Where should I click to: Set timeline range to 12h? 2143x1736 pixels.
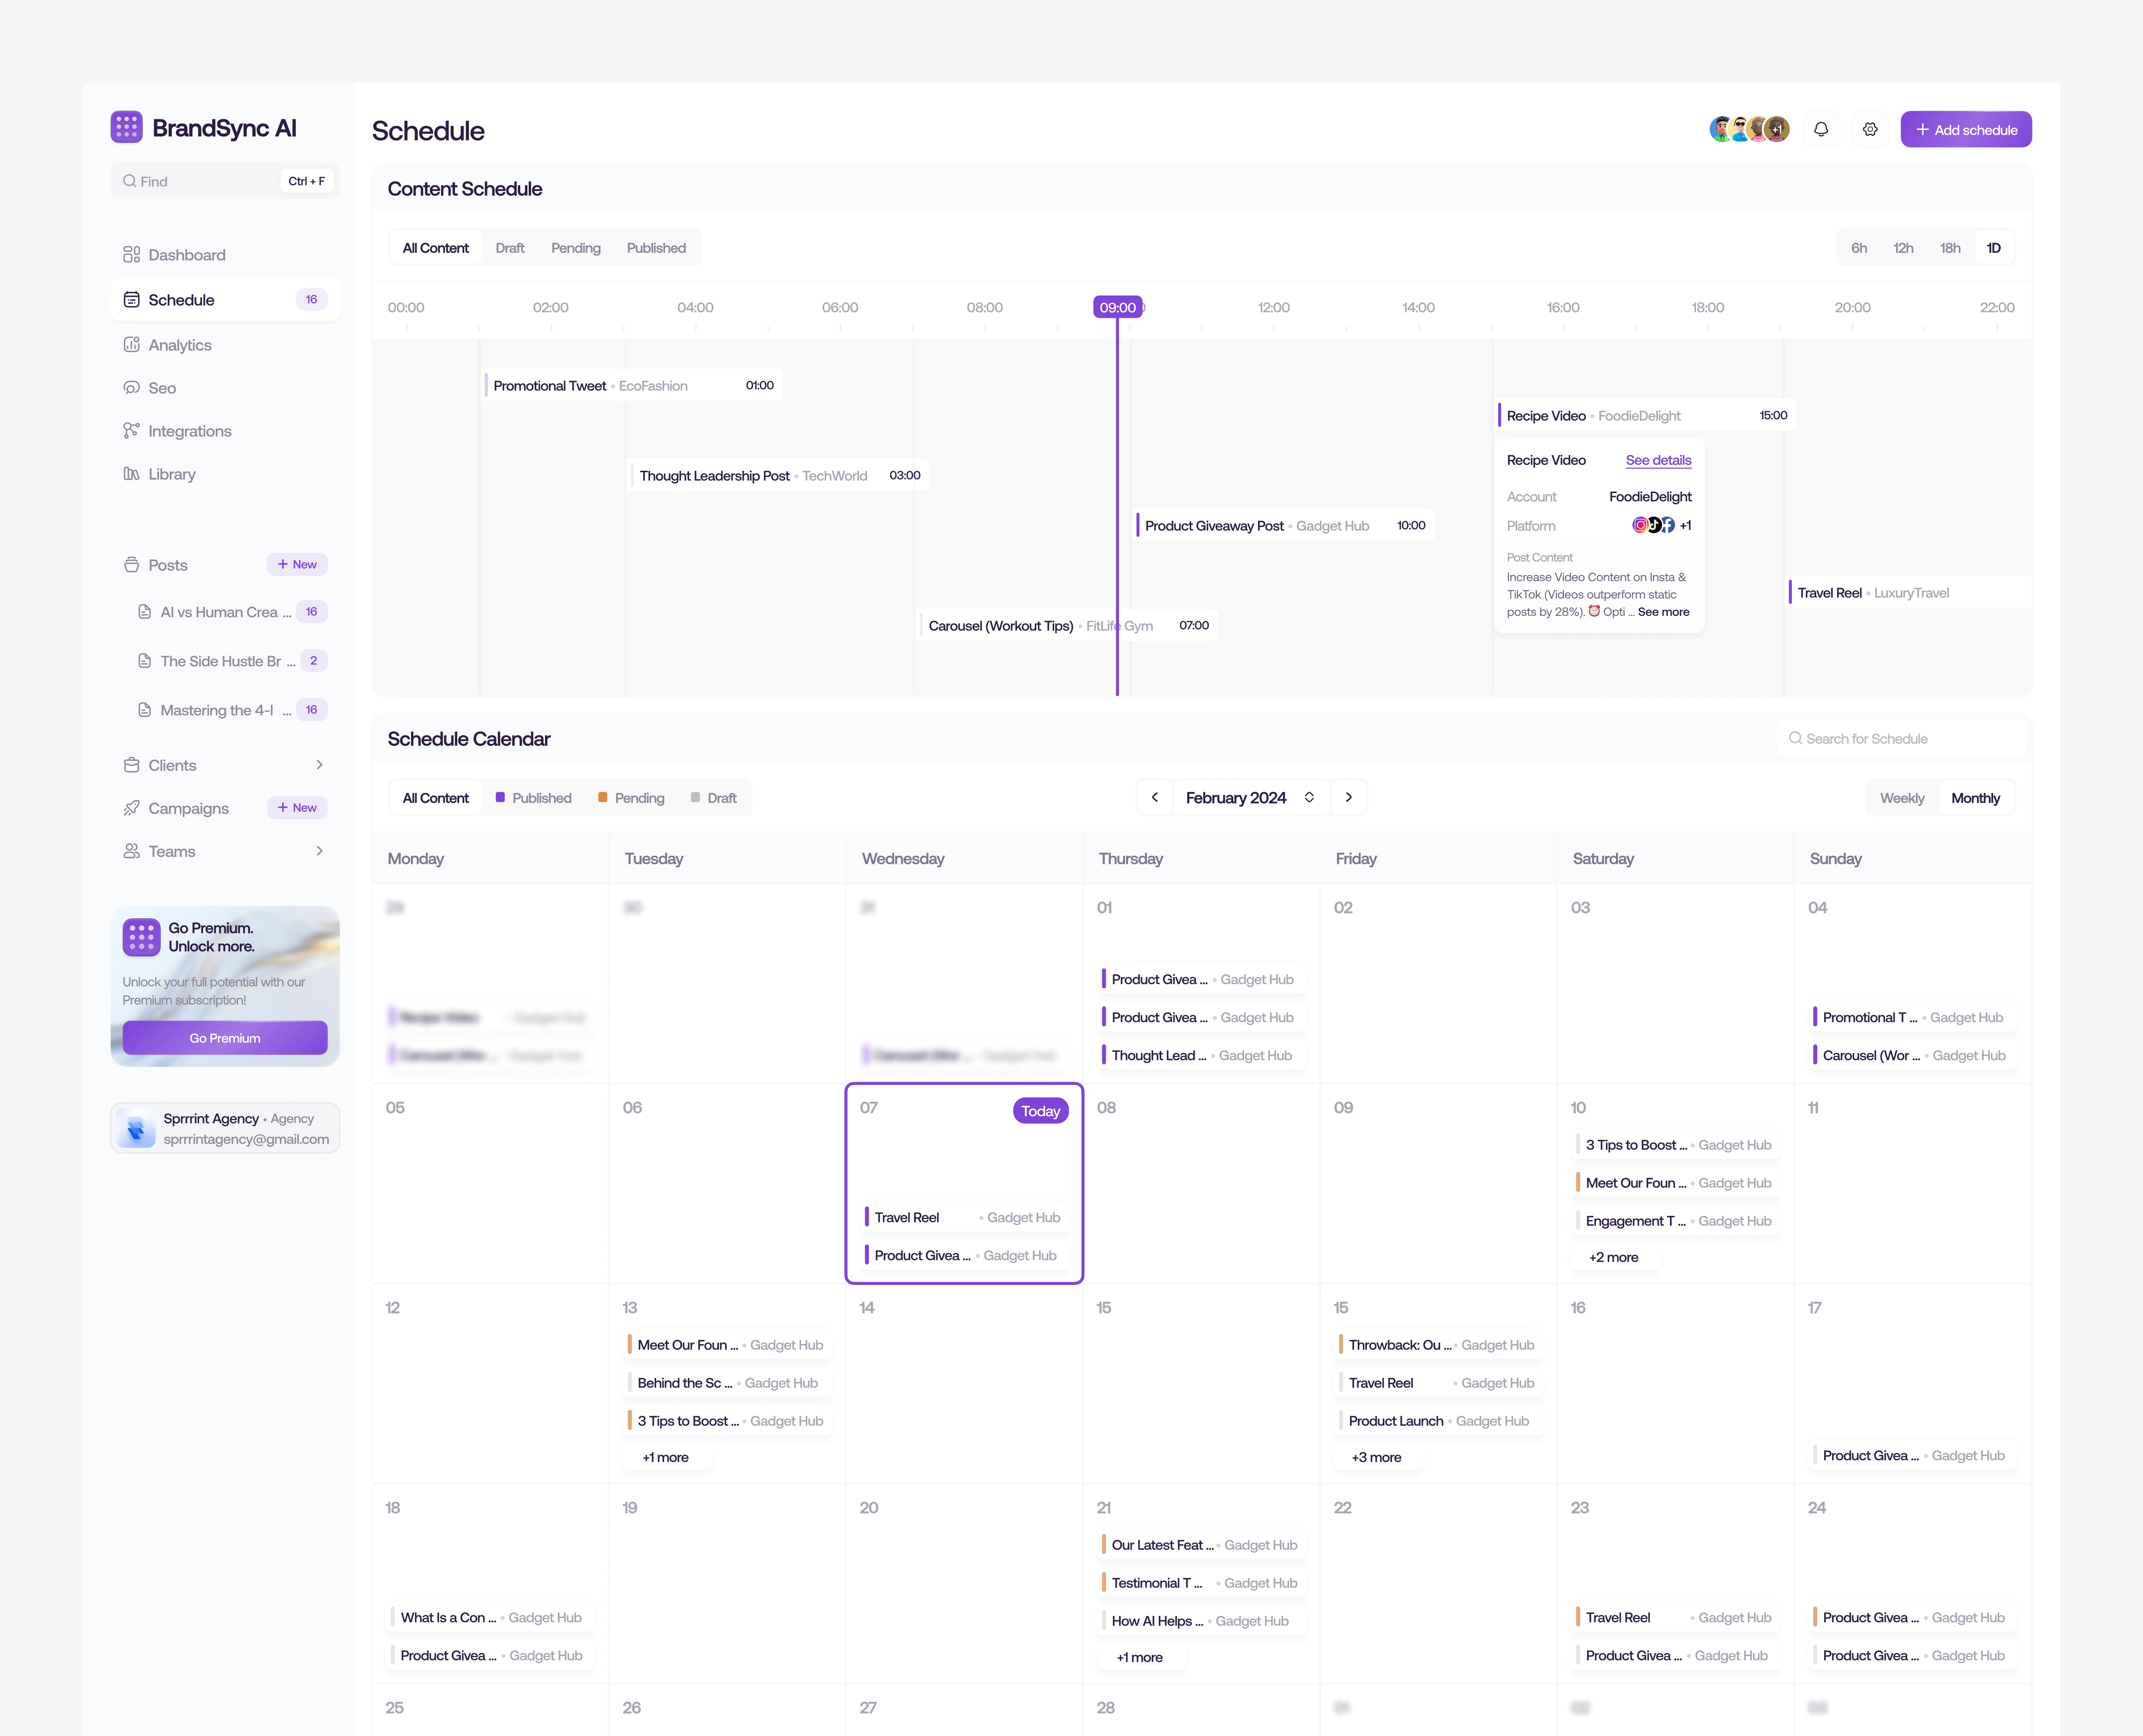point(1903,248)
